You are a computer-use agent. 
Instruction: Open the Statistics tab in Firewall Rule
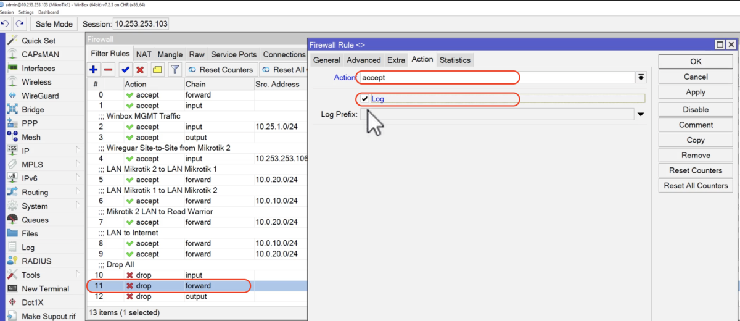point(455,60)
